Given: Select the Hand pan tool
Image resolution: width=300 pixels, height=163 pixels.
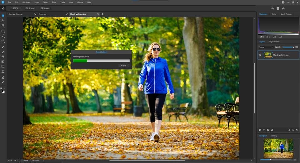Looking at the screenshot, I should [x=3, y=15].
